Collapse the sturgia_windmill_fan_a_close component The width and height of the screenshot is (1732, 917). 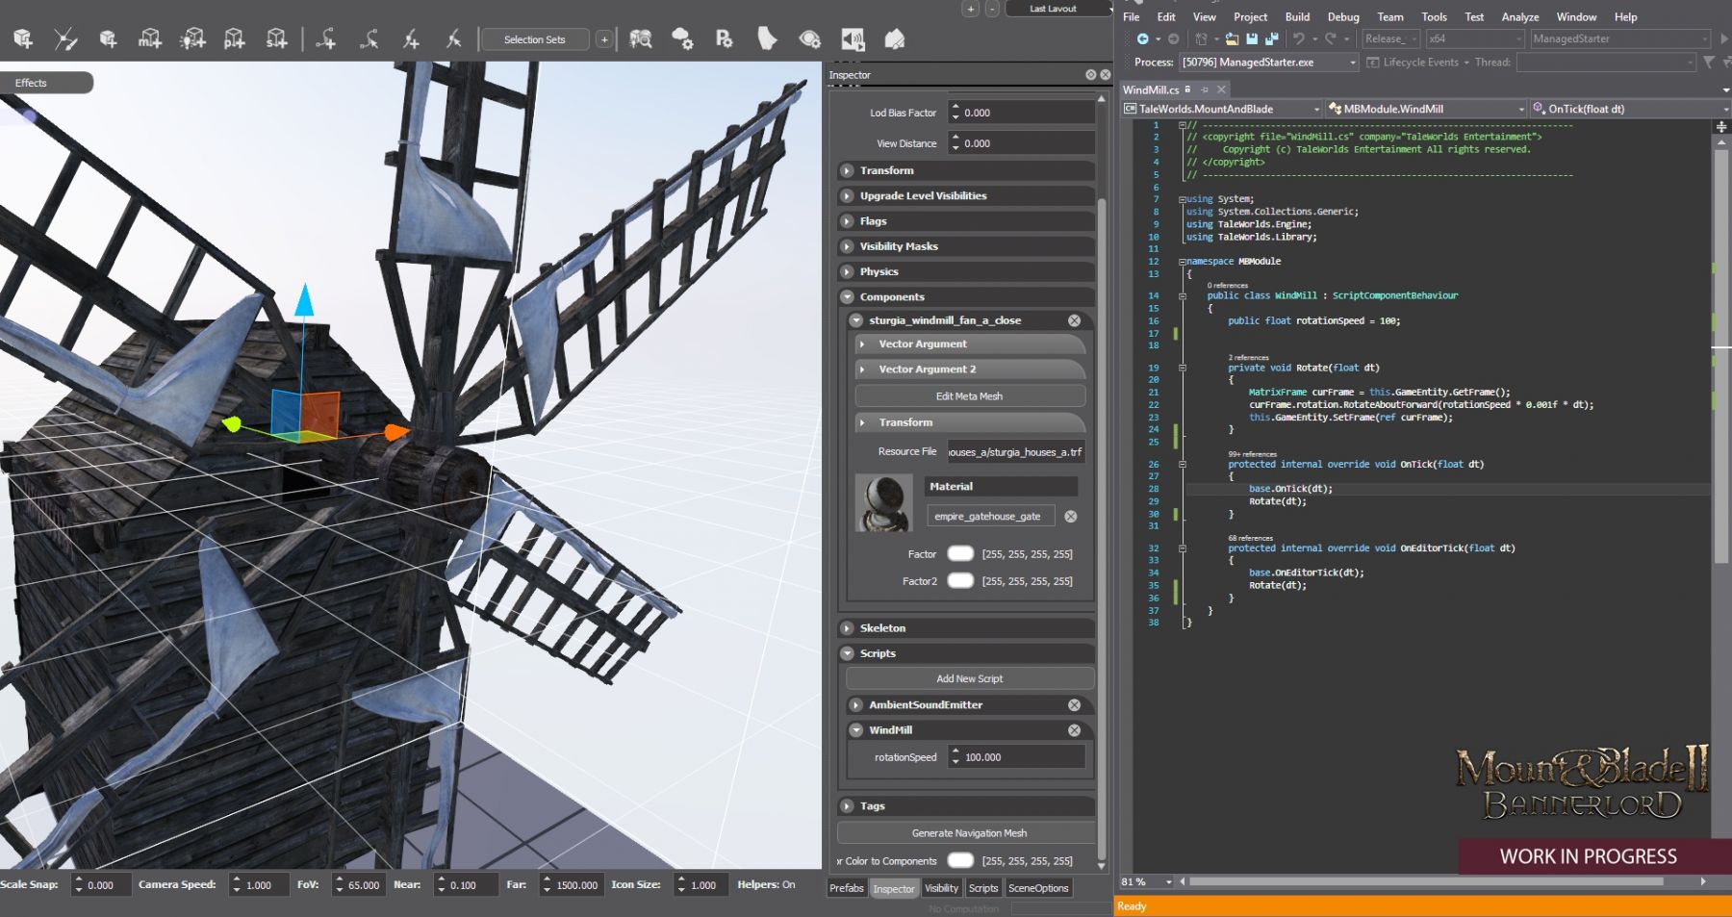point(856,320)
